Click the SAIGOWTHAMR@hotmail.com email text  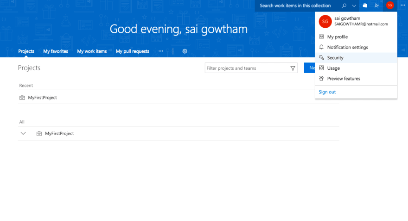(x=361, y=24)
